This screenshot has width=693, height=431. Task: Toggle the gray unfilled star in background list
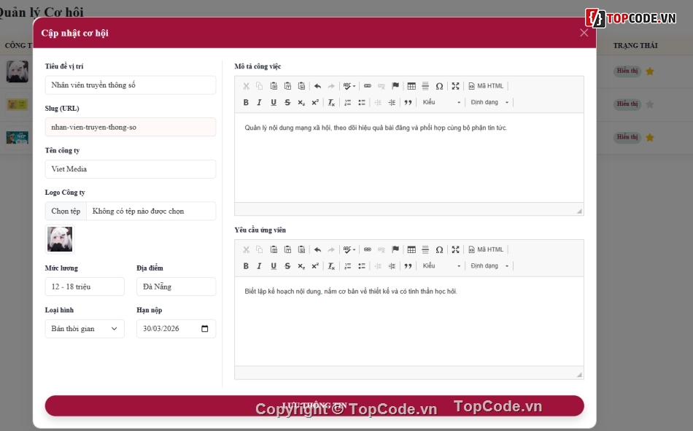(x=650, y=104)
